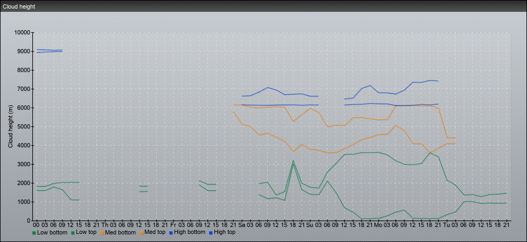Screen dimensions: 527x242
Task: Click the 10000 y-axis label
Action: pyautogui.click(x=22, y=33)
